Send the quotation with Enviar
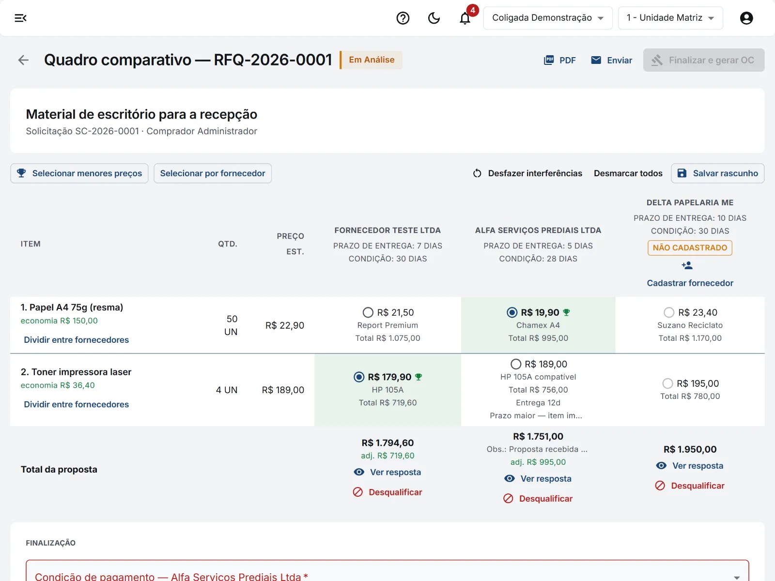Image resolution: width=775 pixels, height=581 pixels. (612, 60)
